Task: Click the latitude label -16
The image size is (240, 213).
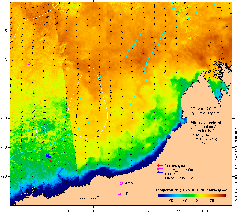Action: click(4, 60)
